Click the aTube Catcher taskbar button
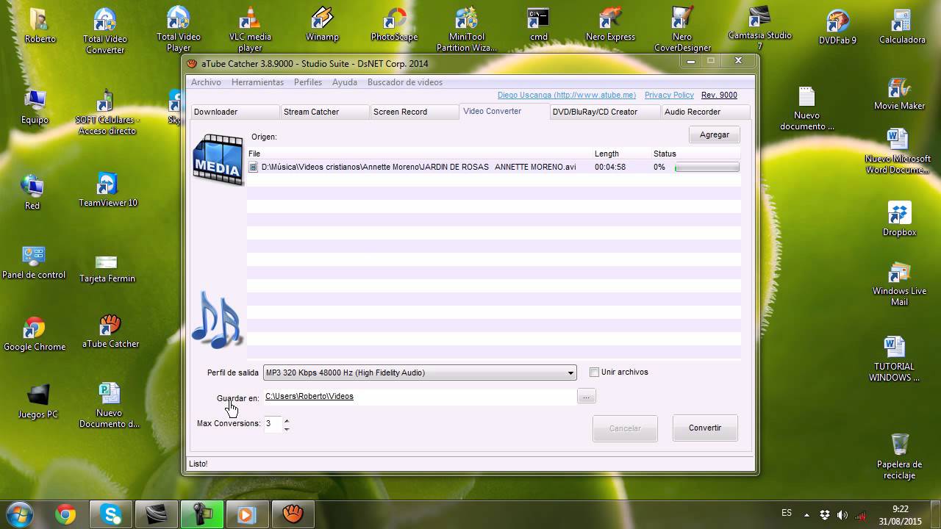This screenshot has height=529, width=941. click(293, 514)
